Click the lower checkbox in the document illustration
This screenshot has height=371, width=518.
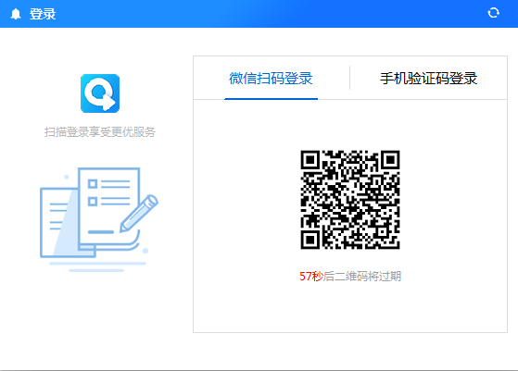pos(93,201)
